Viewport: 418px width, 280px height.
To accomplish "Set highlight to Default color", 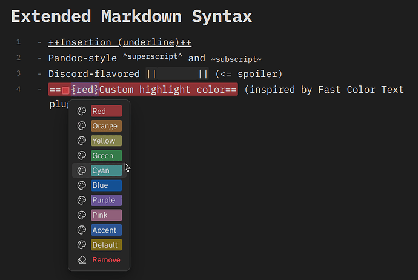I will [x=107, y=245].
